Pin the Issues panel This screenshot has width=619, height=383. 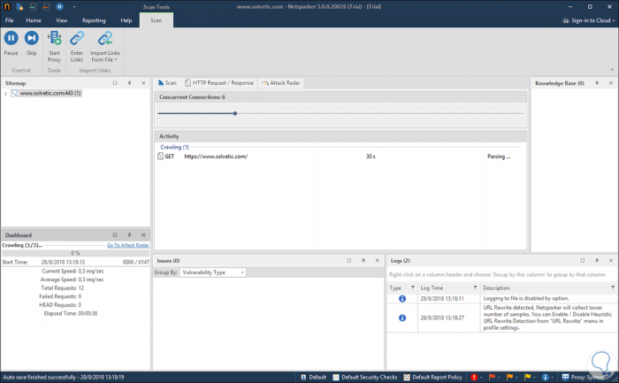tap(363, 261)
